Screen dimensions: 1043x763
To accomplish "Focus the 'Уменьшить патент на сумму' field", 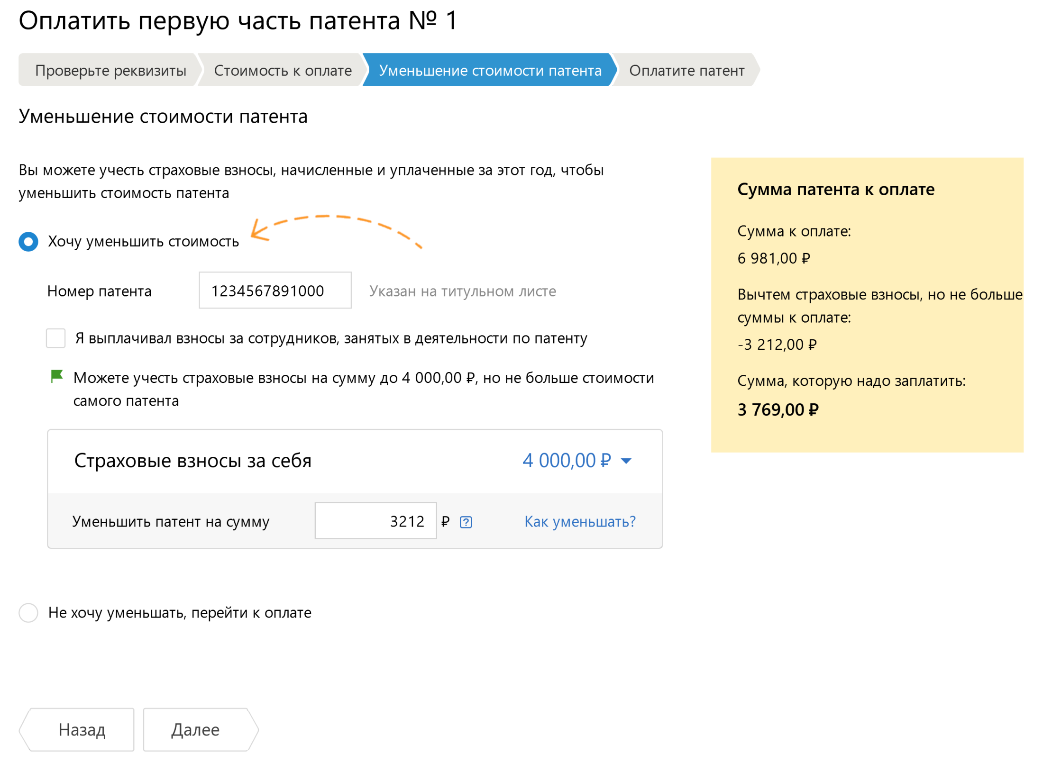I will (375, 520).
